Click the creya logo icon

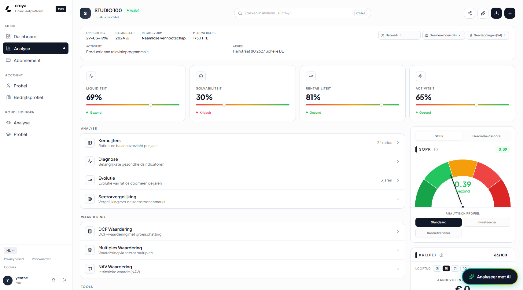pyautogui.click(x=8, y=9)
